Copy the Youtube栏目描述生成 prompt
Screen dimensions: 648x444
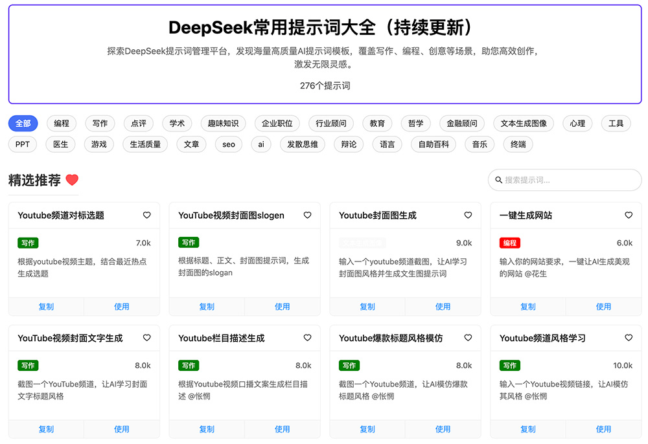[x=207, y=429]
